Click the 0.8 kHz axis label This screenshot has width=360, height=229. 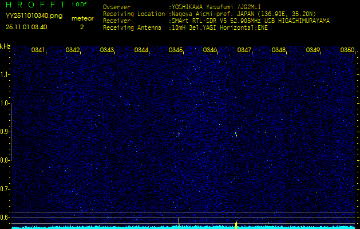pos(4,160)
